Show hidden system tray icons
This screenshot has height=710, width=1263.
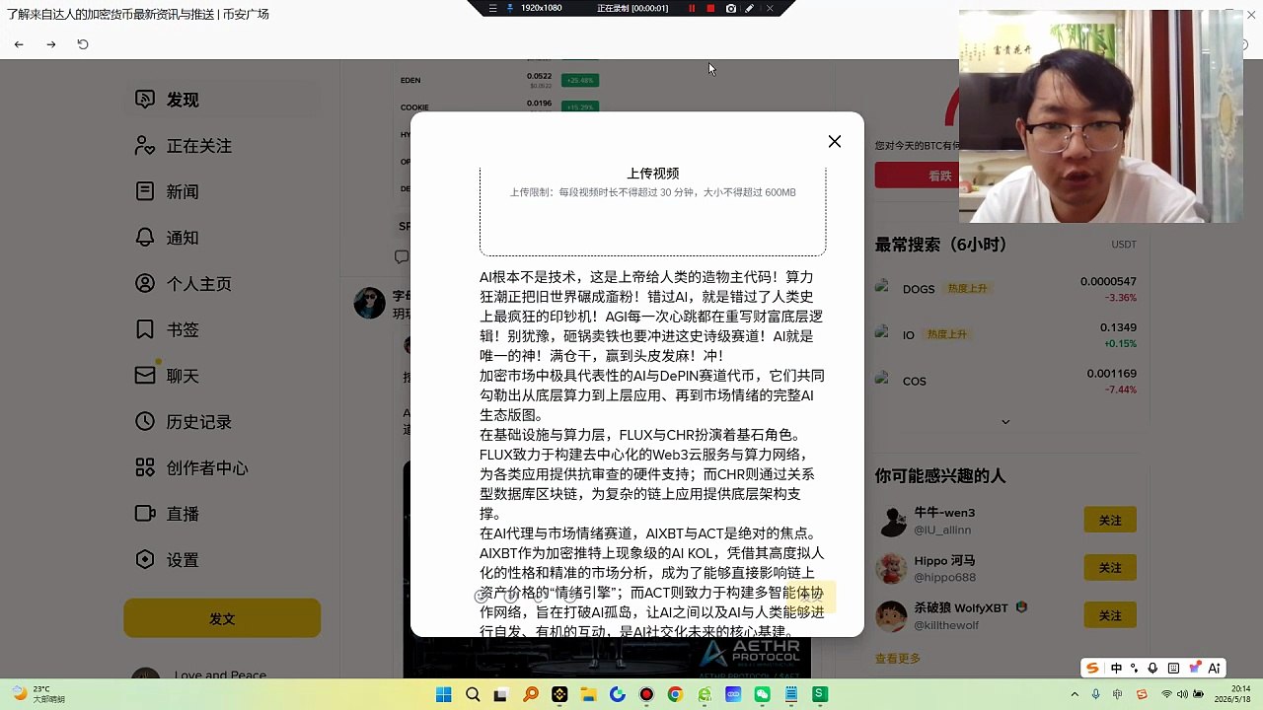(x=1075, y=694)
